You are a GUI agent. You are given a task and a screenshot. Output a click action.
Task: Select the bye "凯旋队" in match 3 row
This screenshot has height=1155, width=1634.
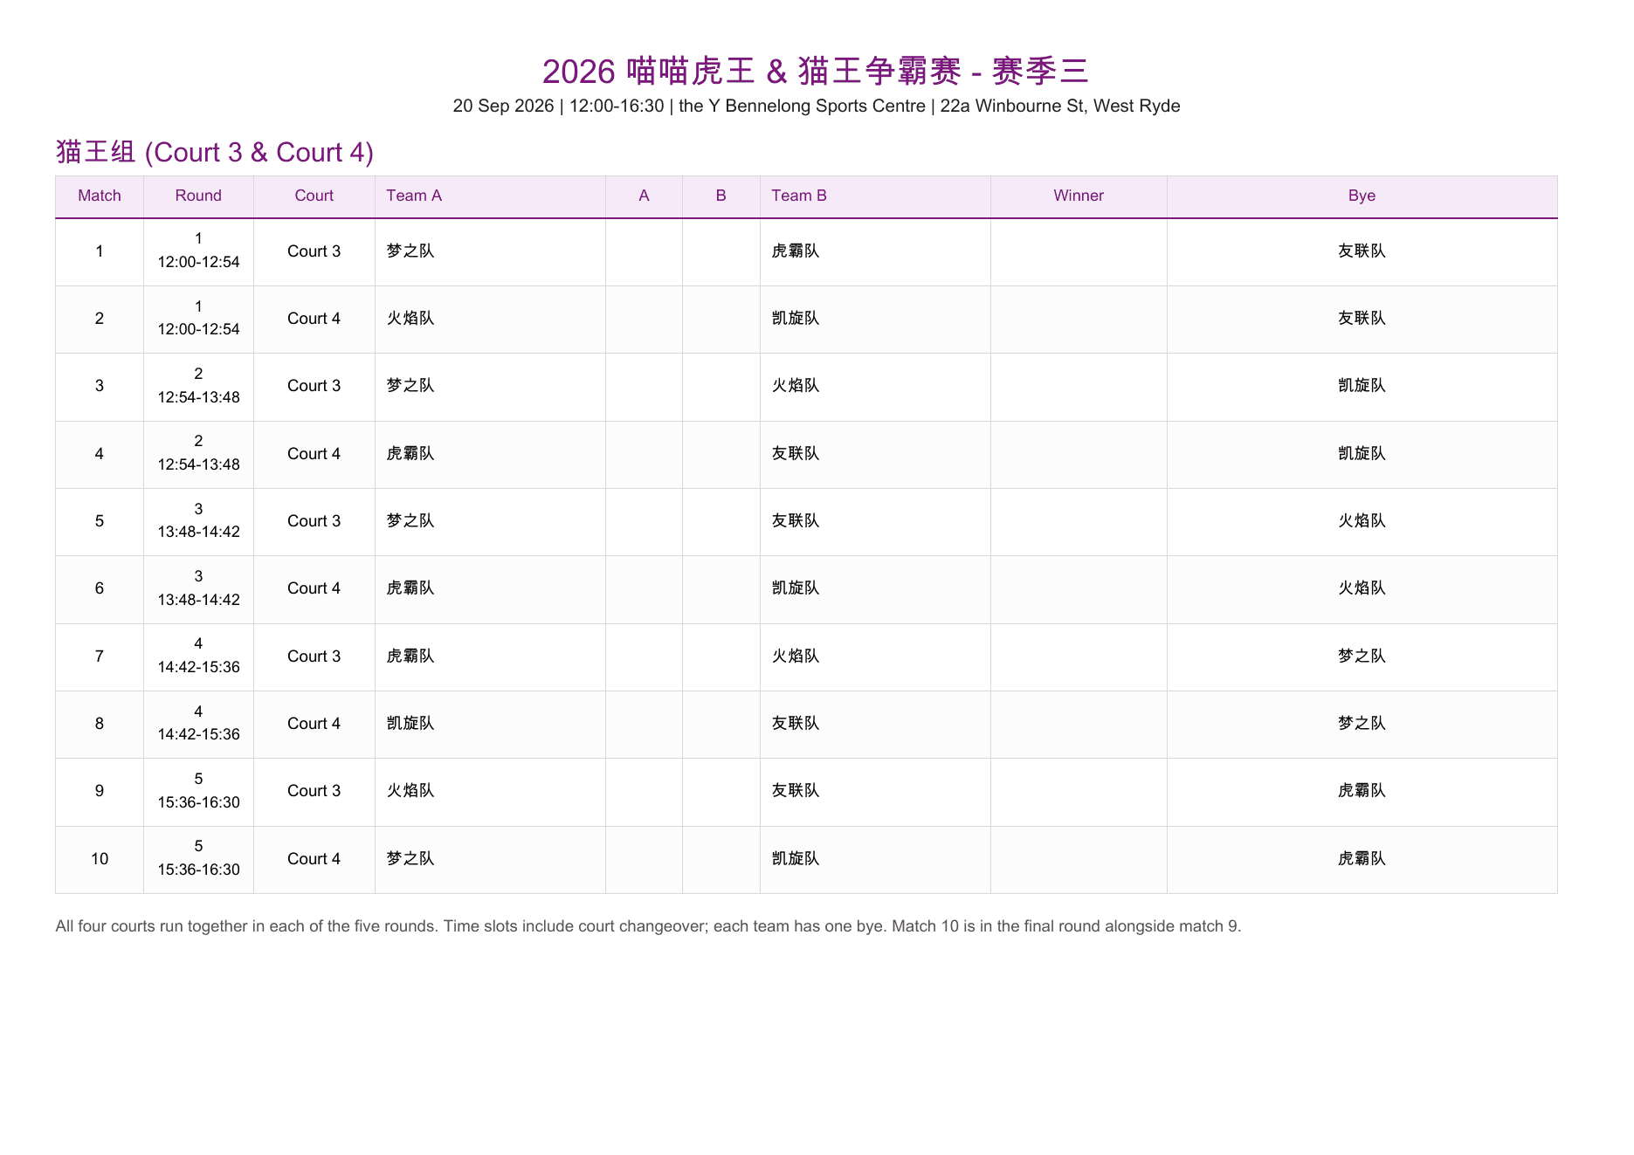pos(1362,386)
